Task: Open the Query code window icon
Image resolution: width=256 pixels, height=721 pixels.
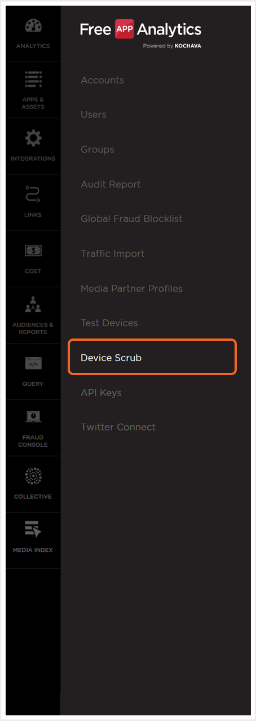Action: point(33,364)
